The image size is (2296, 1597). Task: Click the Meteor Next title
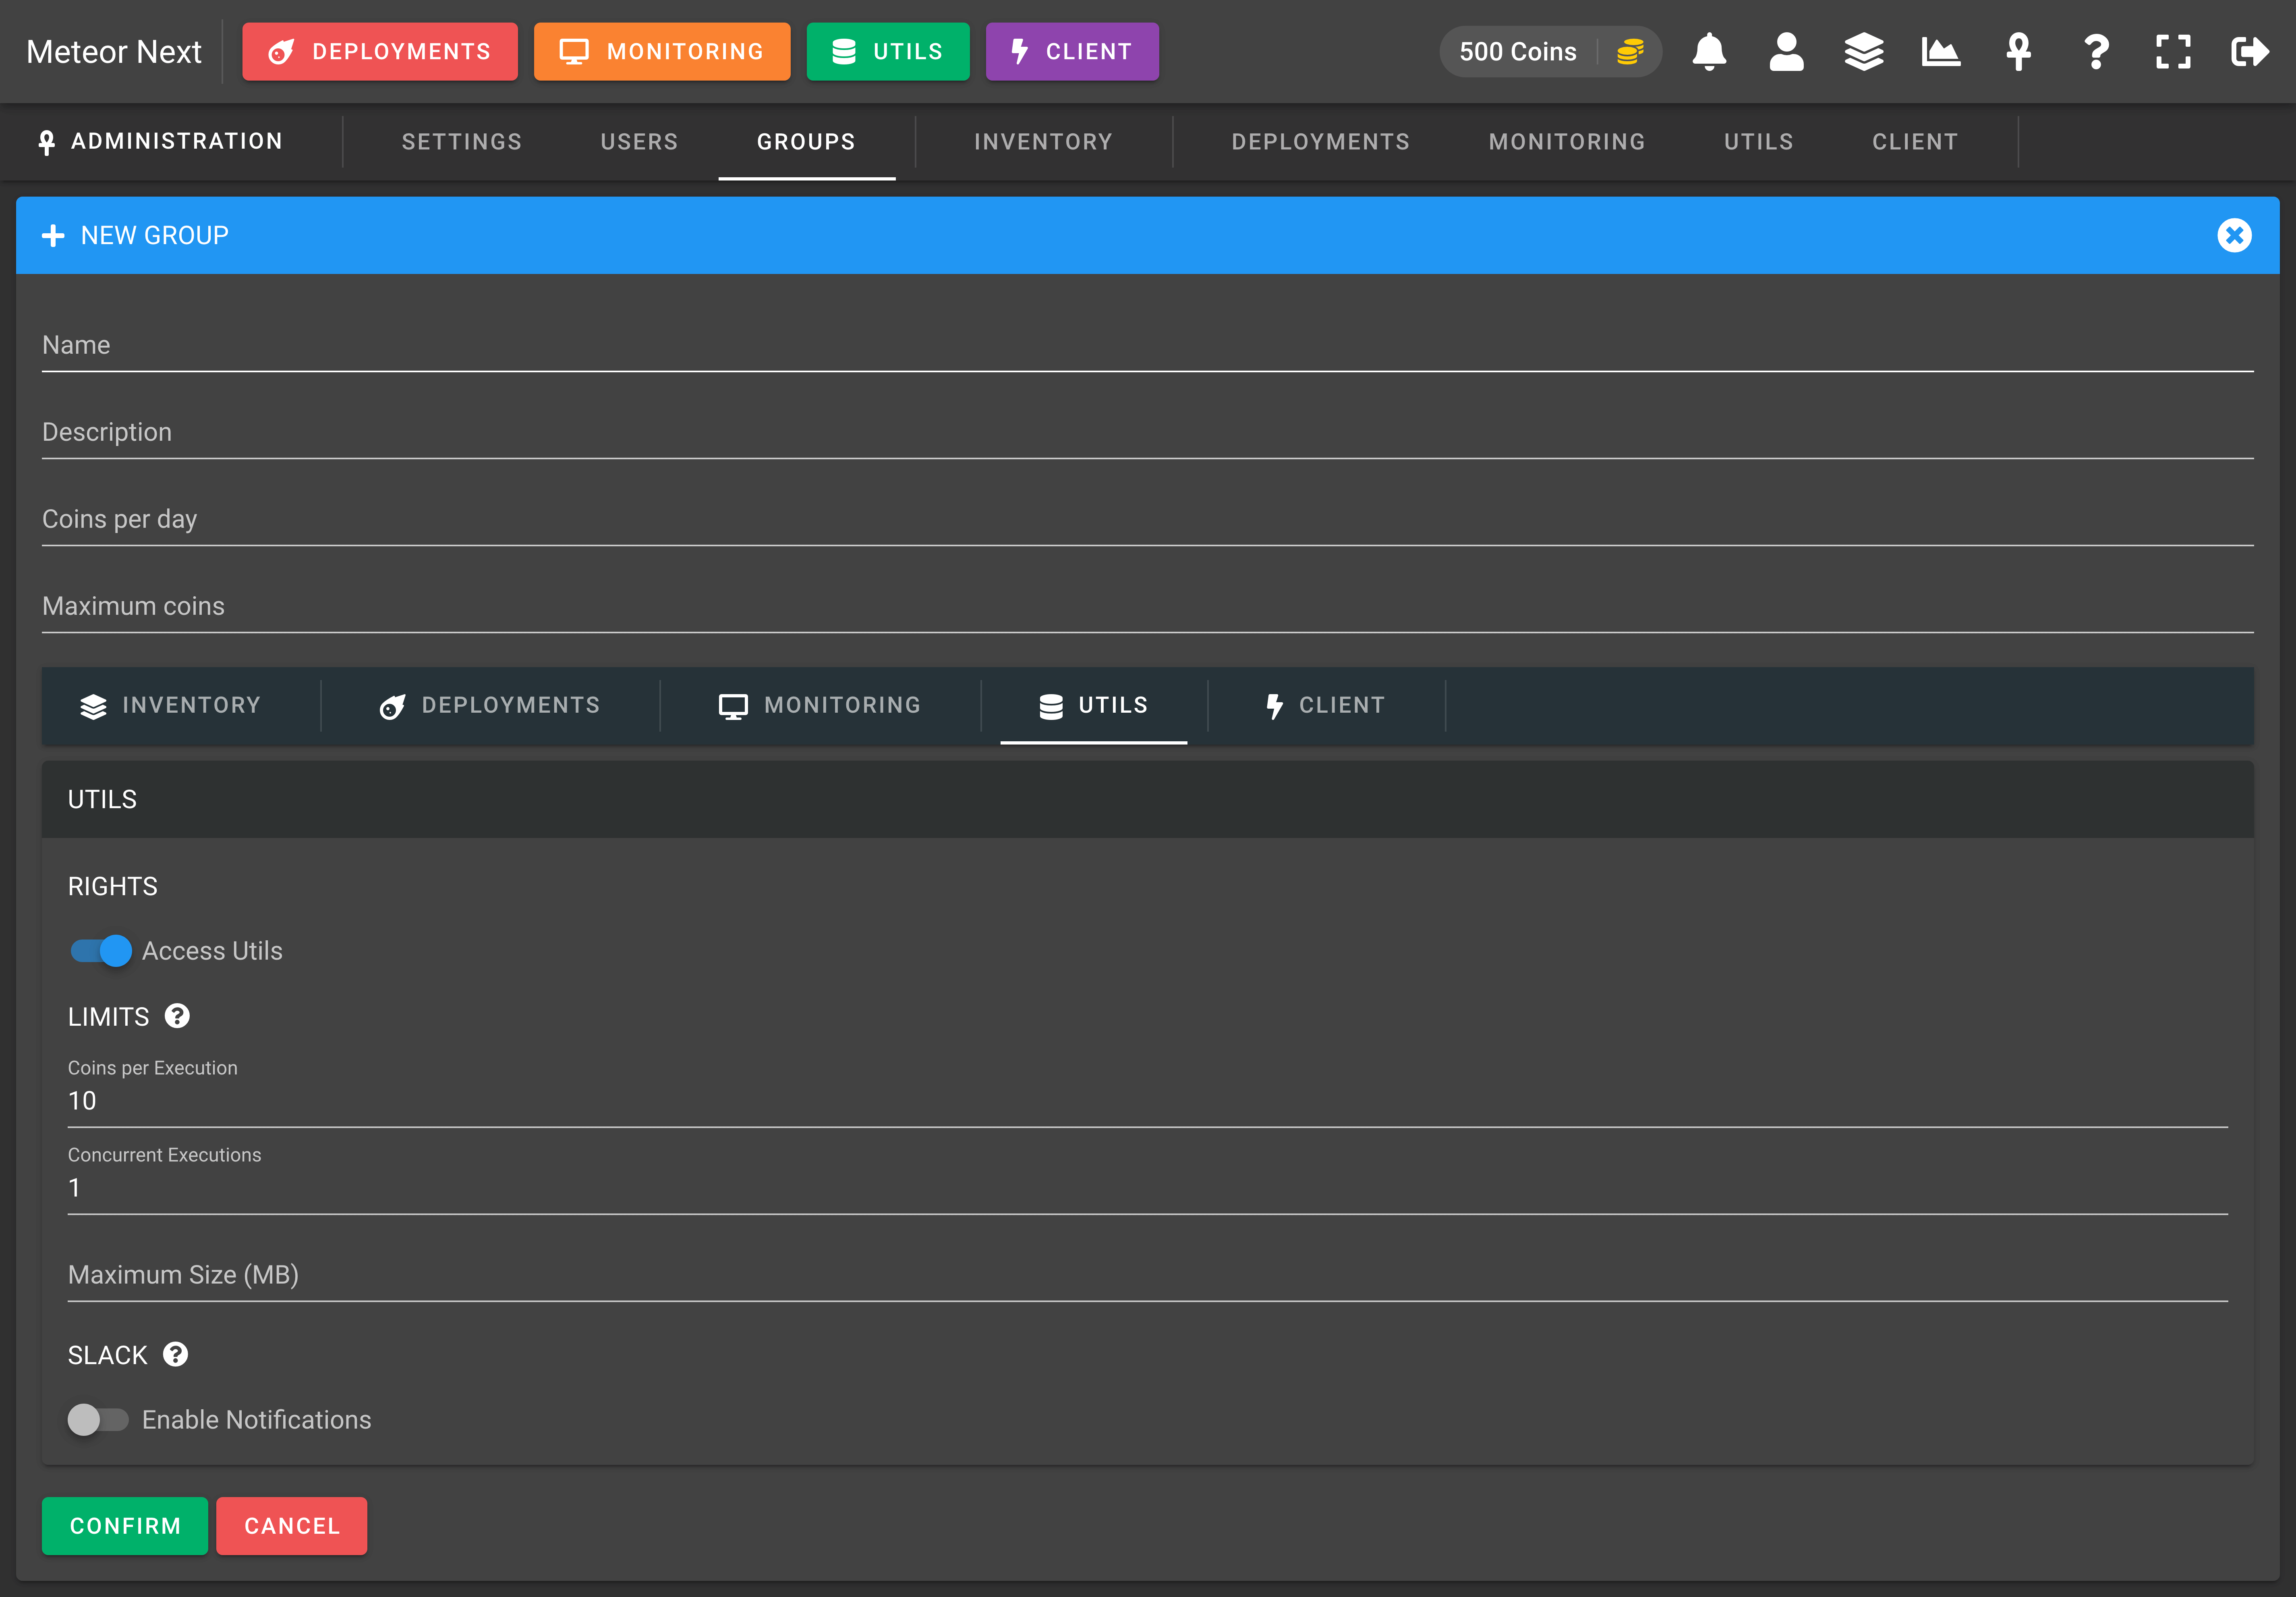coord(114,52)
